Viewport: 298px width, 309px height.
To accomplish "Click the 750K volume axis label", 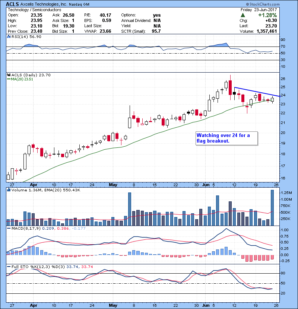I will pyautogui.click(x=285, y=206).
